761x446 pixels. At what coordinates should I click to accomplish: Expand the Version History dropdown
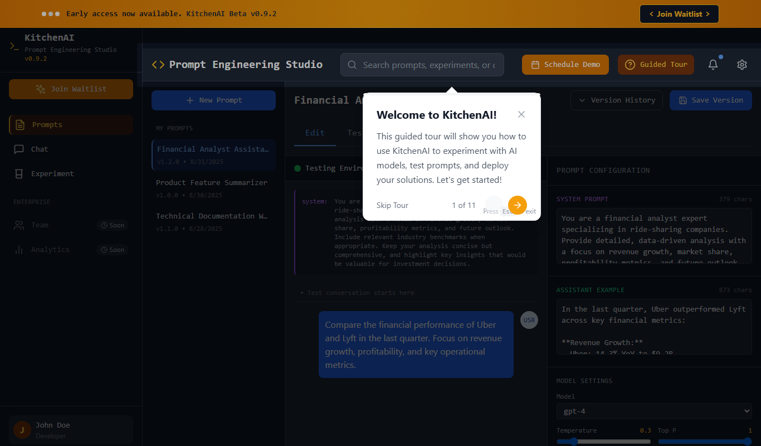click(x=617, y=100)
